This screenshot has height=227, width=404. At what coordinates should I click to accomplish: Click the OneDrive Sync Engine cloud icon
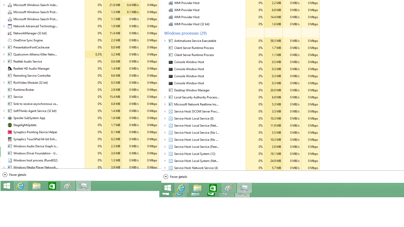10,40
